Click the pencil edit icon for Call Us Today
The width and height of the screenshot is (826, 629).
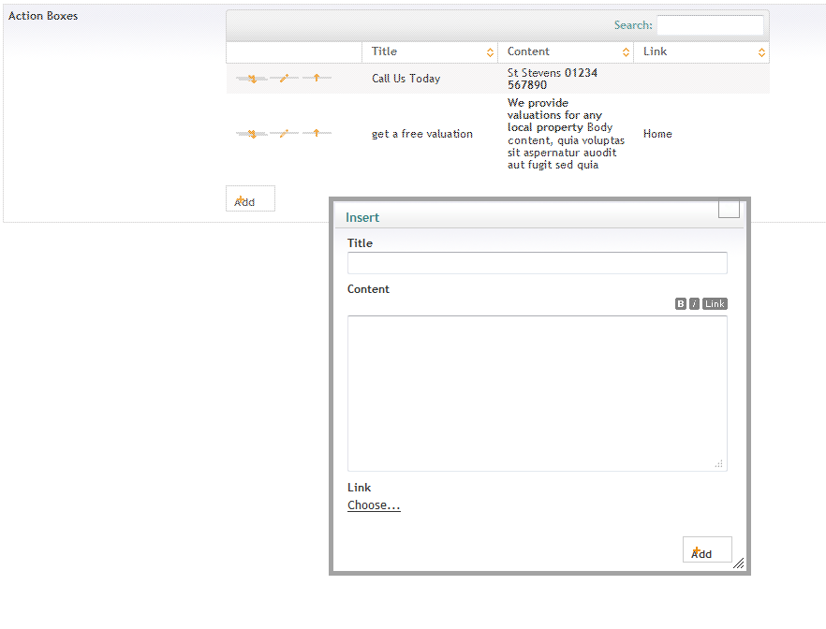[284, 78]
